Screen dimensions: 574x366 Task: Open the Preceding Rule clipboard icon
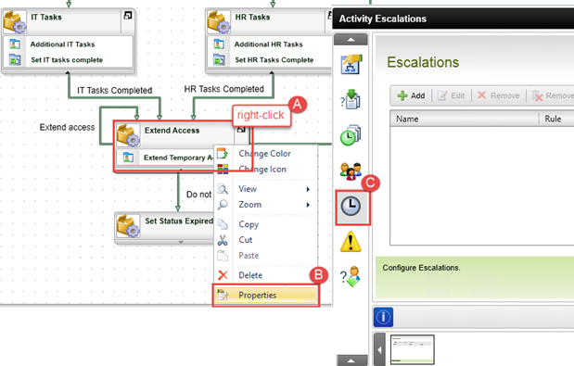tap(351, 99)
